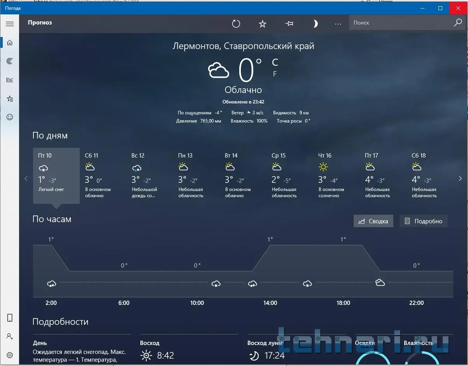Pin location to Start
Viewport: 468px width, 366px height.
tap(289, 24)
